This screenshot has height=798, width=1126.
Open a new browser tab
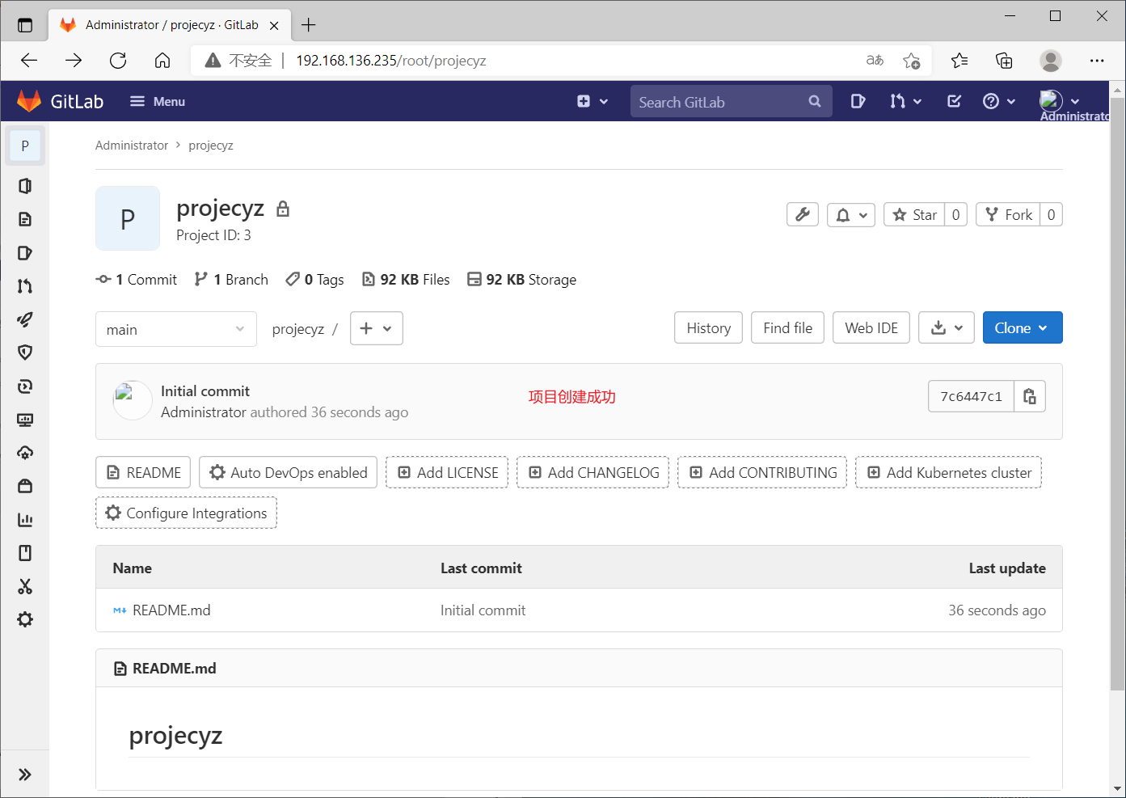(309, 25)
